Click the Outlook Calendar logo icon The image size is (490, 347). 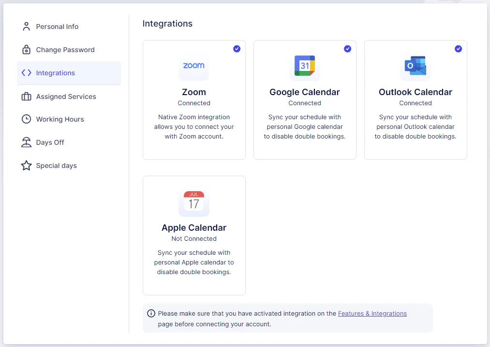click(x=415, y=66)
